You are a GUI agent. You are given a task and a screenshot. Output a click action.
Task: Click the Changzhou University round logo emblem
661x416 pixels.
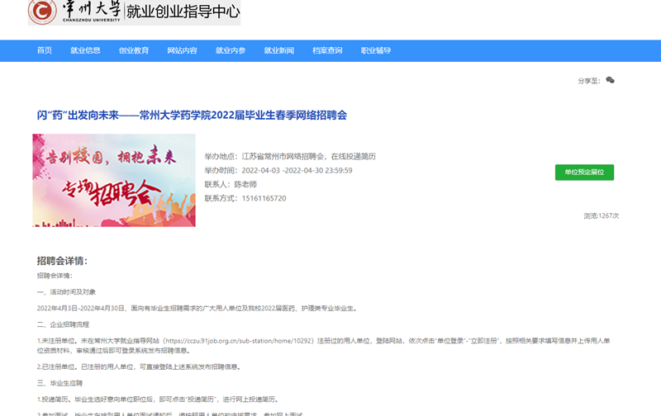coord(42,12)
